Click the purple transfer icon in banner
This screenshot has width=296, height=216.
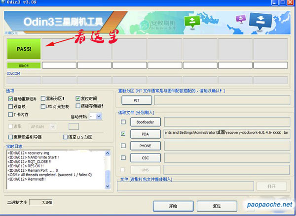241,19
